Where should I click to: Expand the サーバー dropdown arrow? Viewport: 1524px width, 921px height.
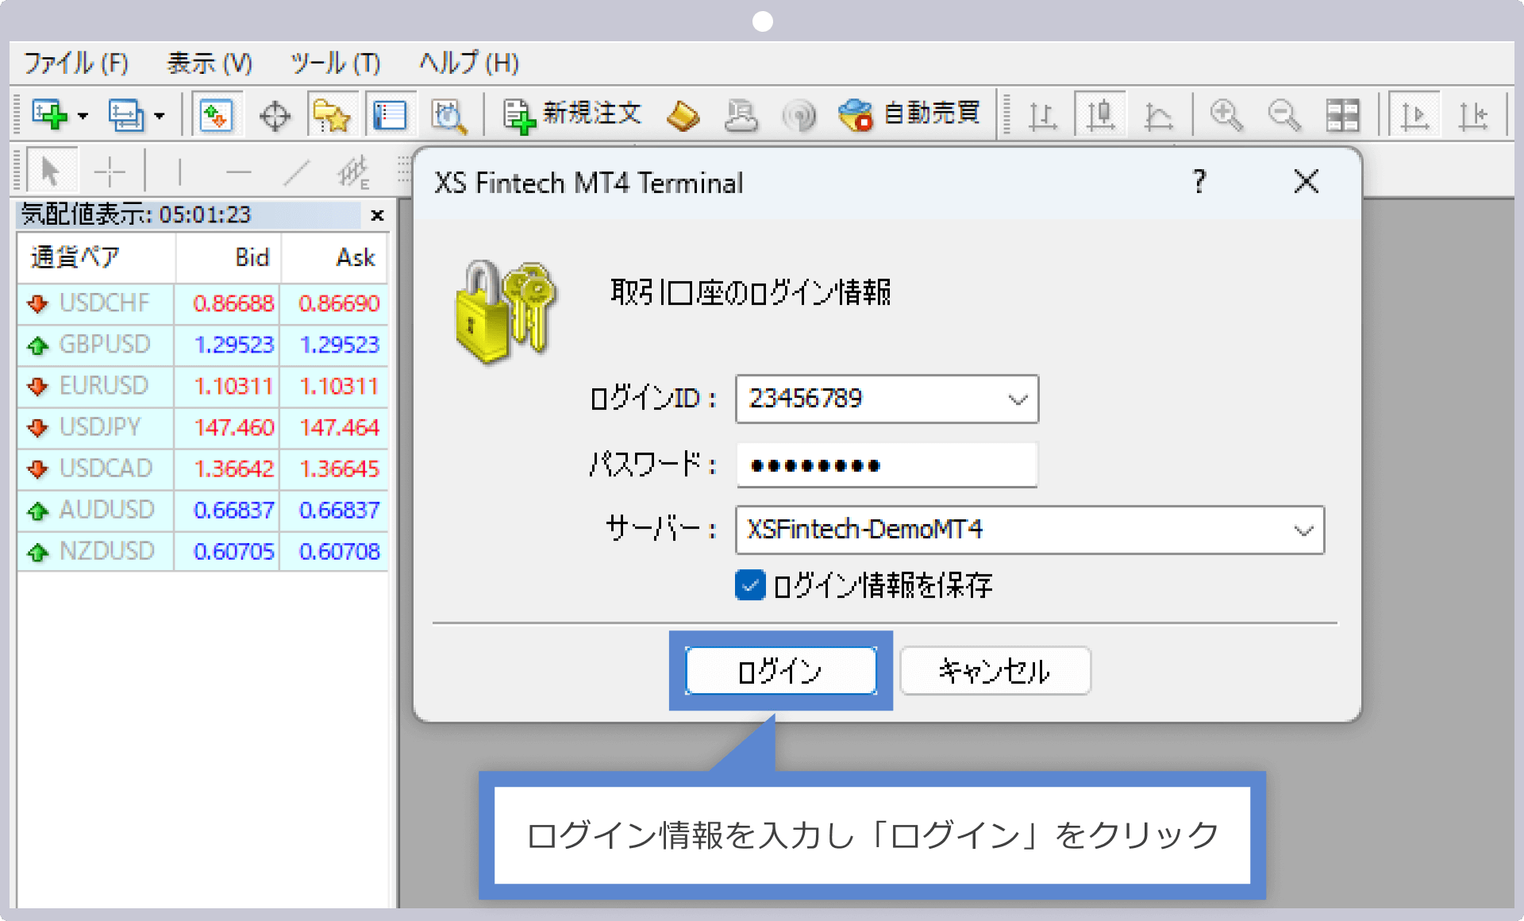coord(1303,530)
